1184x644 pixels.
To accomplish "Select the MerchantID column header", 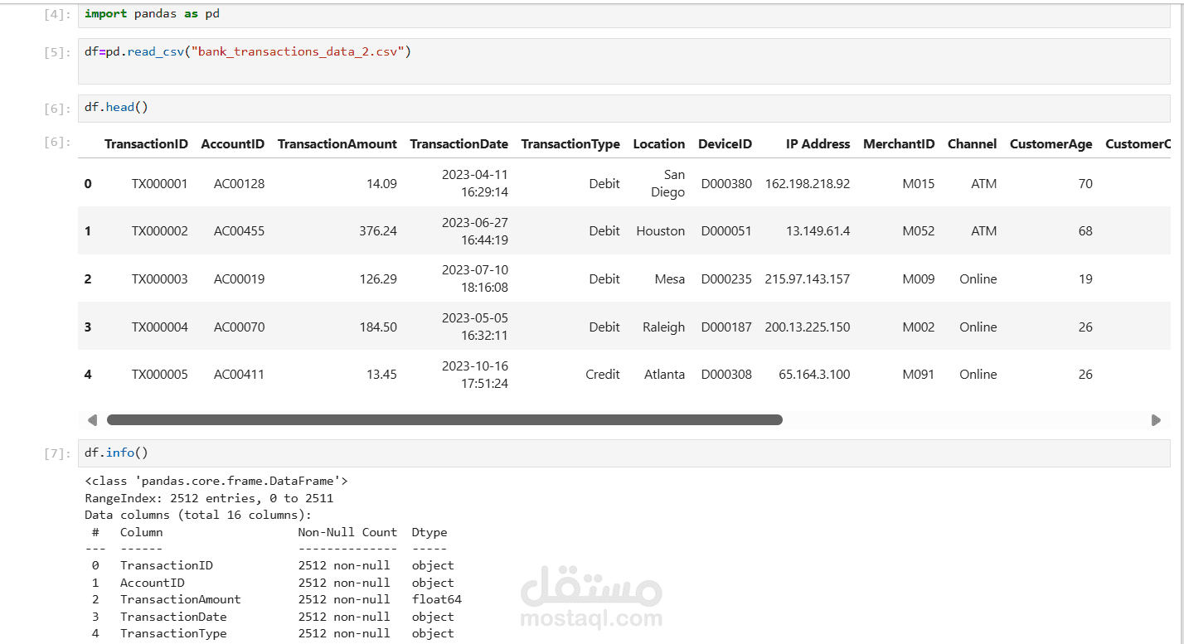I will point(899,144).
